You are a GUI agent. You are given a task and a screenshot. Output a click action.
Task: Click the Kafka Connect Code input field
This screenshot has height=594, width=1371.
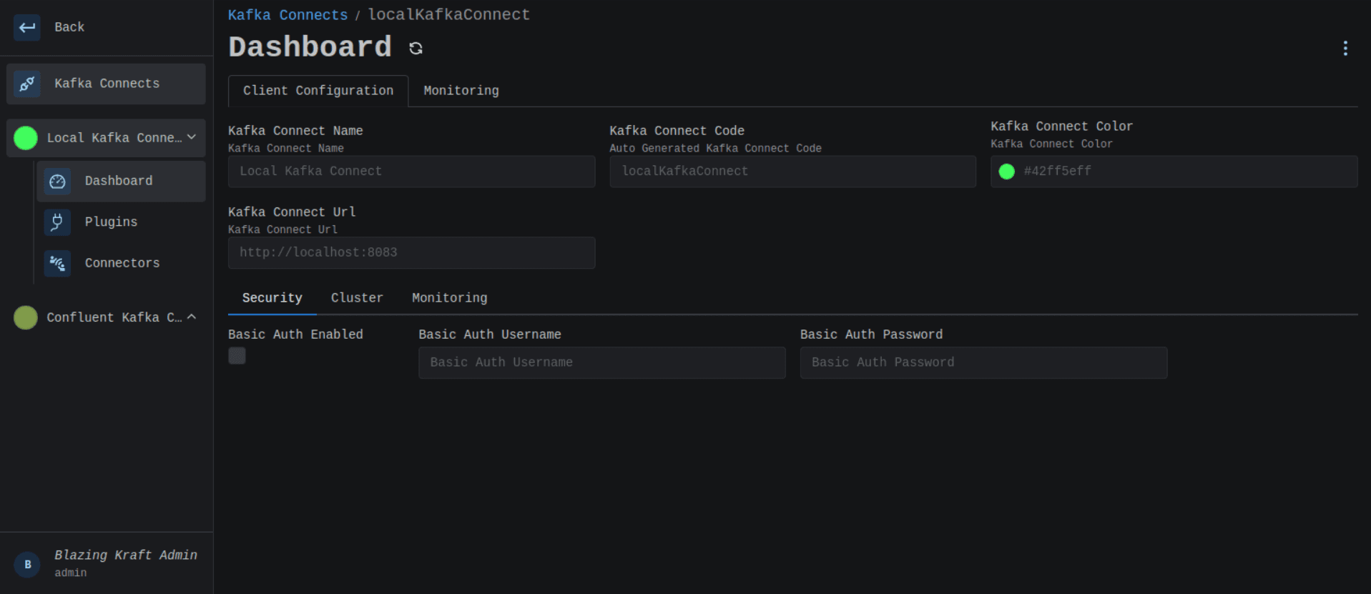point(792,172)
